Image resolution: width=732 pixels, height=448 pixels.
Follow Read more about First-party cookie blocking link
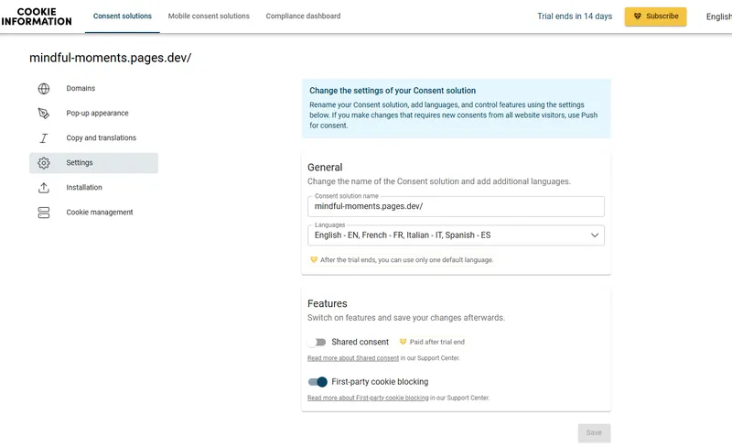pos(368,398)
